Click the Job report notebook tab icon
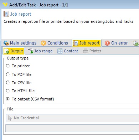This screenshot has height=140, width=139. (76, 43)
